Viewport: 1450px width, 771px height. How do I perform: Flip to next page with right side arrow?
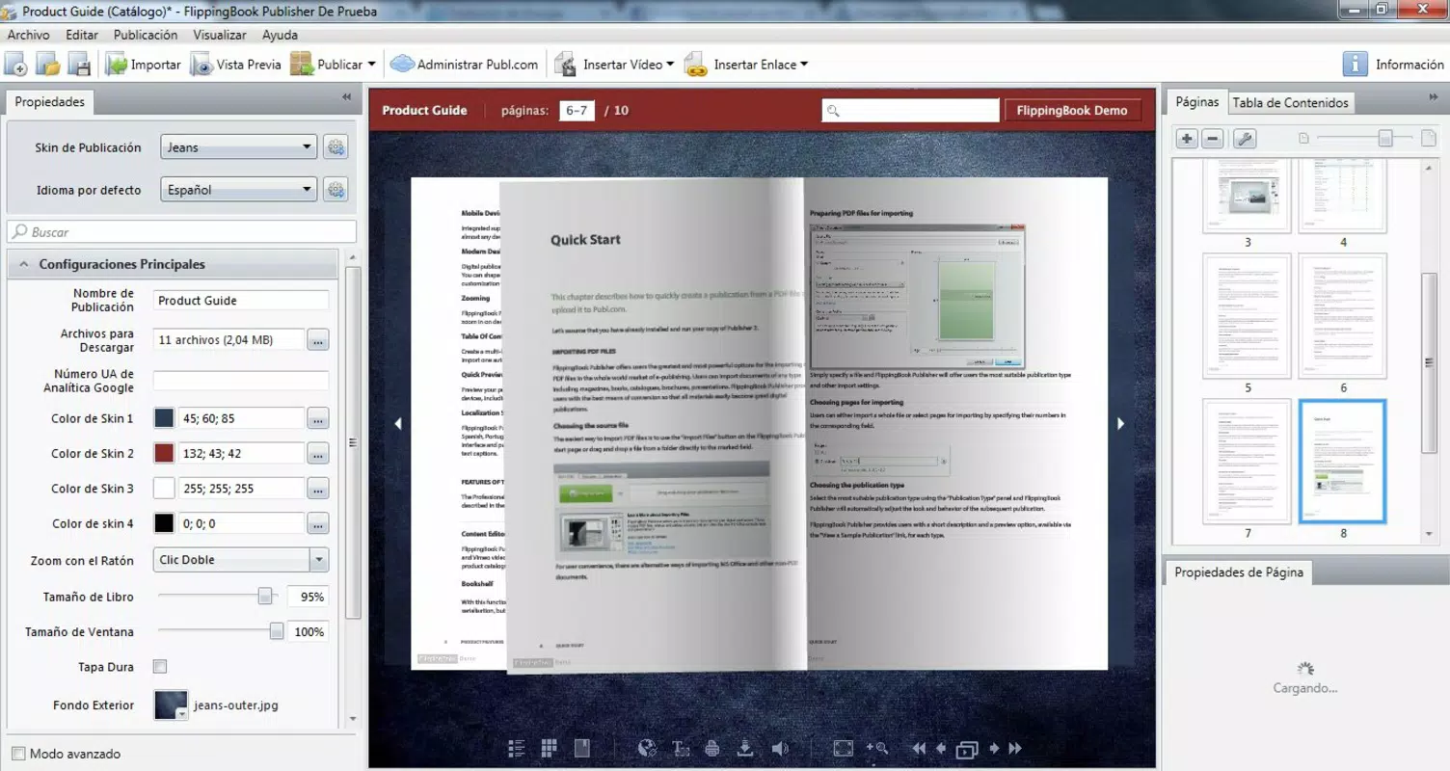1120,423
